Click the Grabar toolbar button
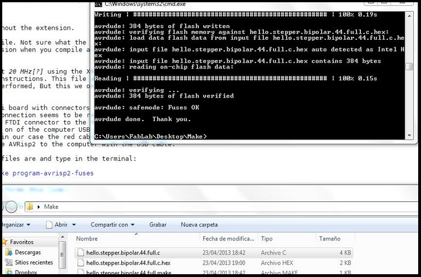Viewport: 421px width, 277px height. click(158, 225)
